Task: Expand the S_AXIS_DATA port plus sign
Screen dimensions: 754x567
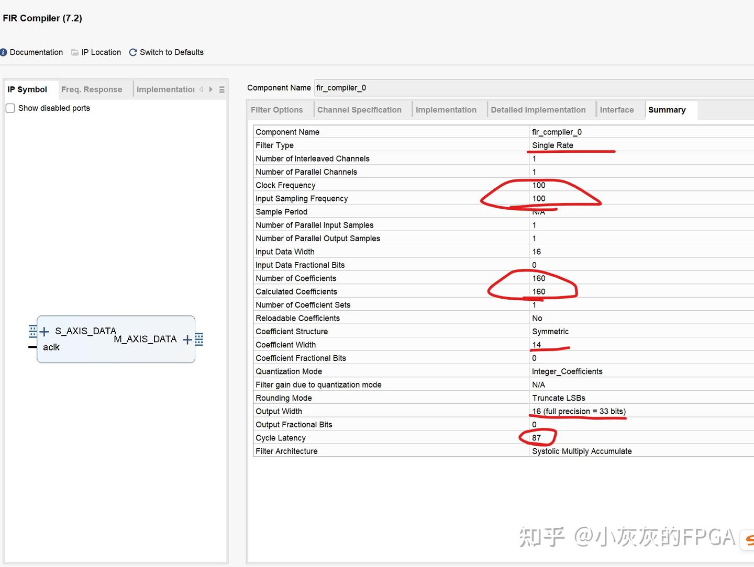Action: [x=44, y=331]
